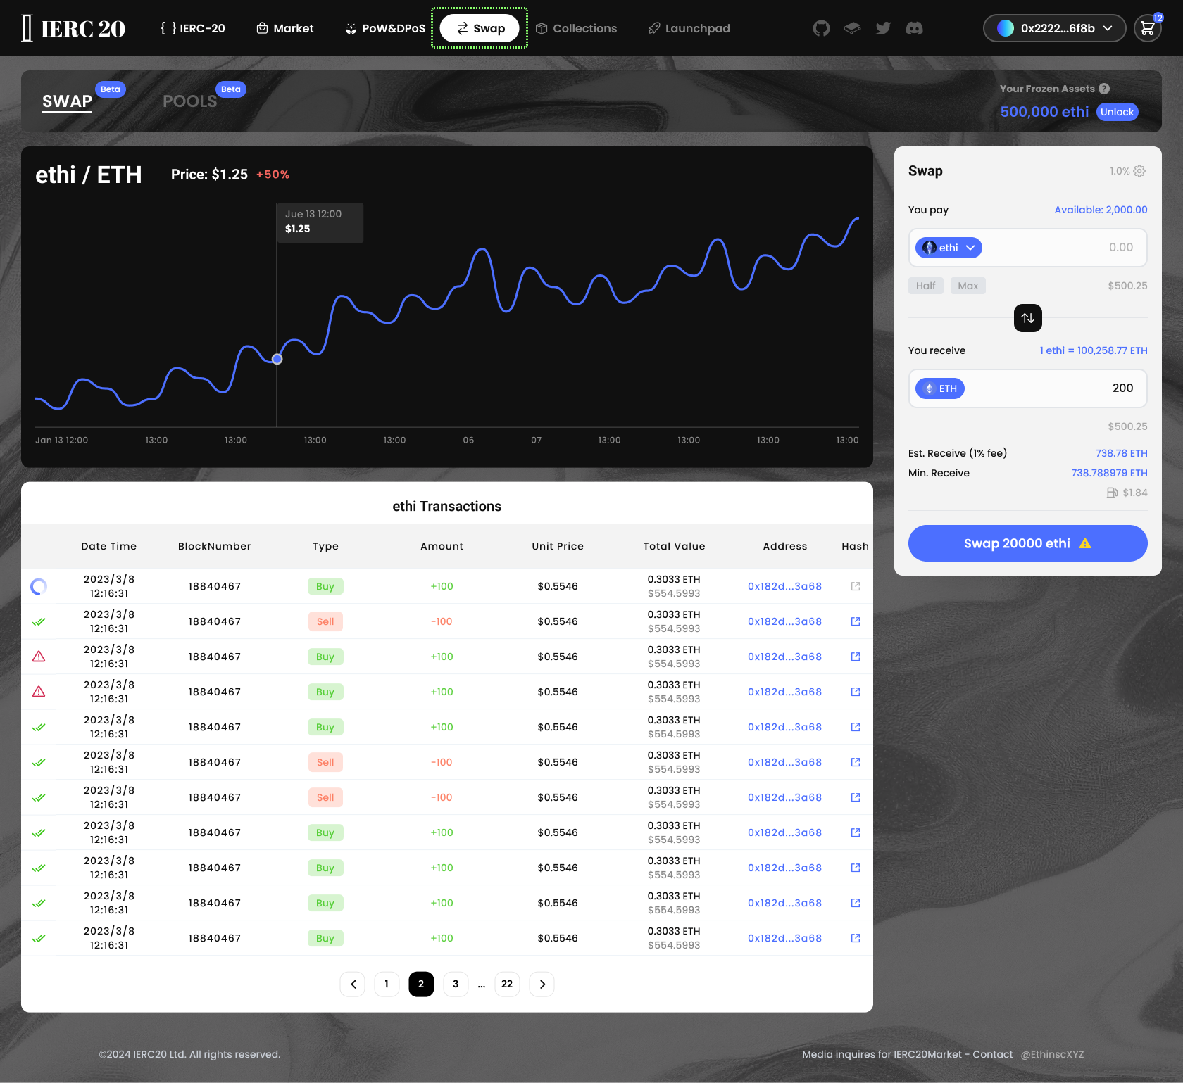Image resolution: width=1183 pixels, height=1083 pixels.
Task: Open the Twitter icon link
Action: click(x=883, y=28)
